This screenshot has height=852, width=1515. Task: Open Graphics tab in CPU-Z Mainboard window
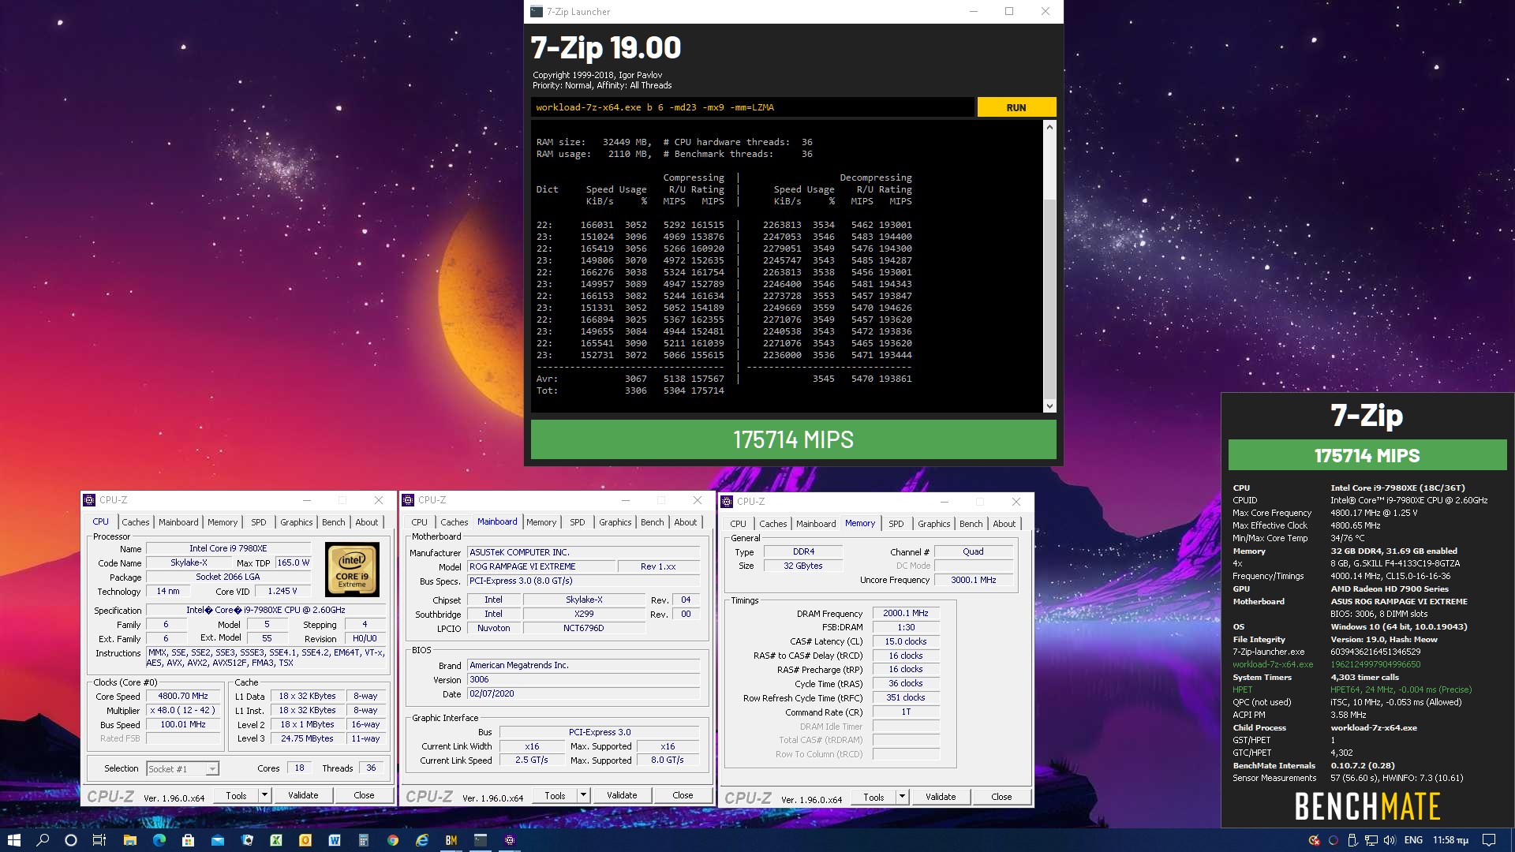tap(615, 522)
